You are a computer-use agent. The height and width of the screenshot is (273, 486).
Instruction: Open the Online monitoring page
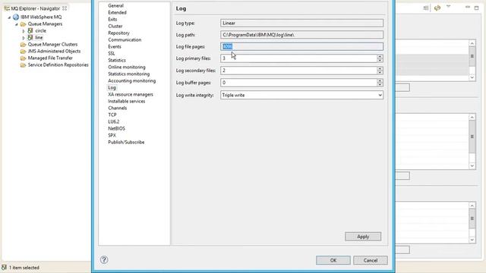(x=127, y=67)
